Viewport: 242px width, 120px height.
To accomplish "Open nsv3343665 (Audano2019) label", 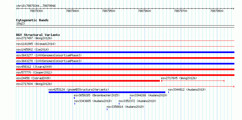I will (x=93, y=101).
